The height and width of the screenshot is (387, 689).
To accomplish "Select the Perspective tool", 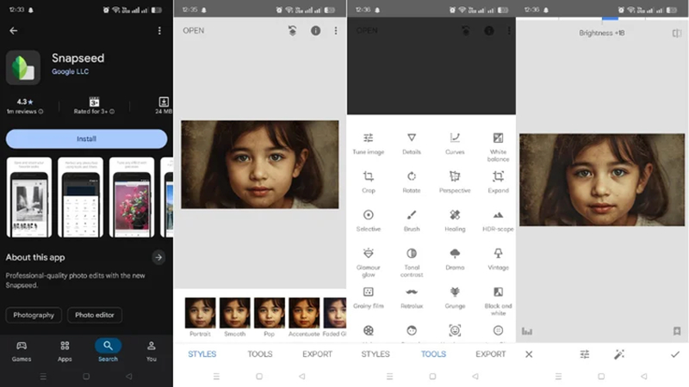I will 455,182.
